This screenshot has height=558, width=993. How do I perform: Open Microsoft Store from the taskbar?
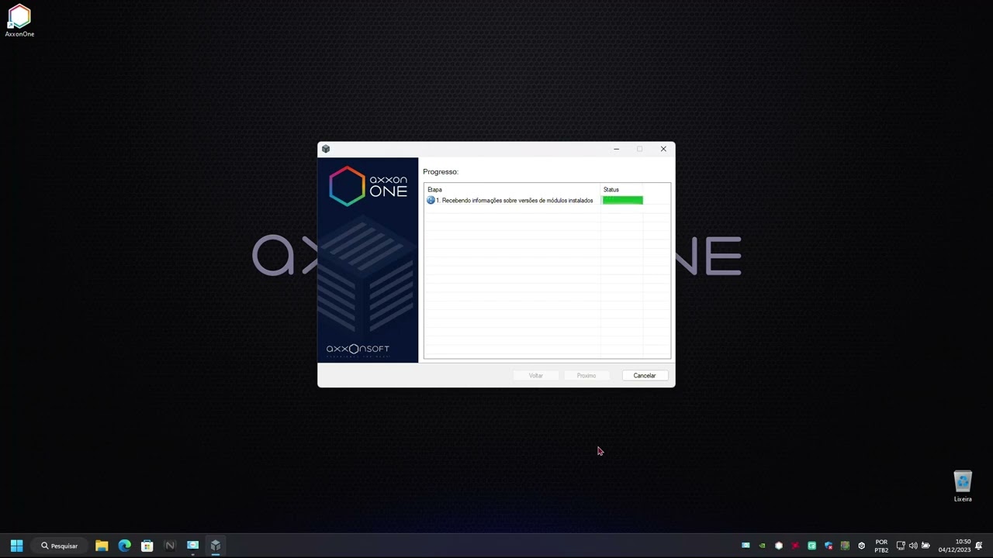147,546
